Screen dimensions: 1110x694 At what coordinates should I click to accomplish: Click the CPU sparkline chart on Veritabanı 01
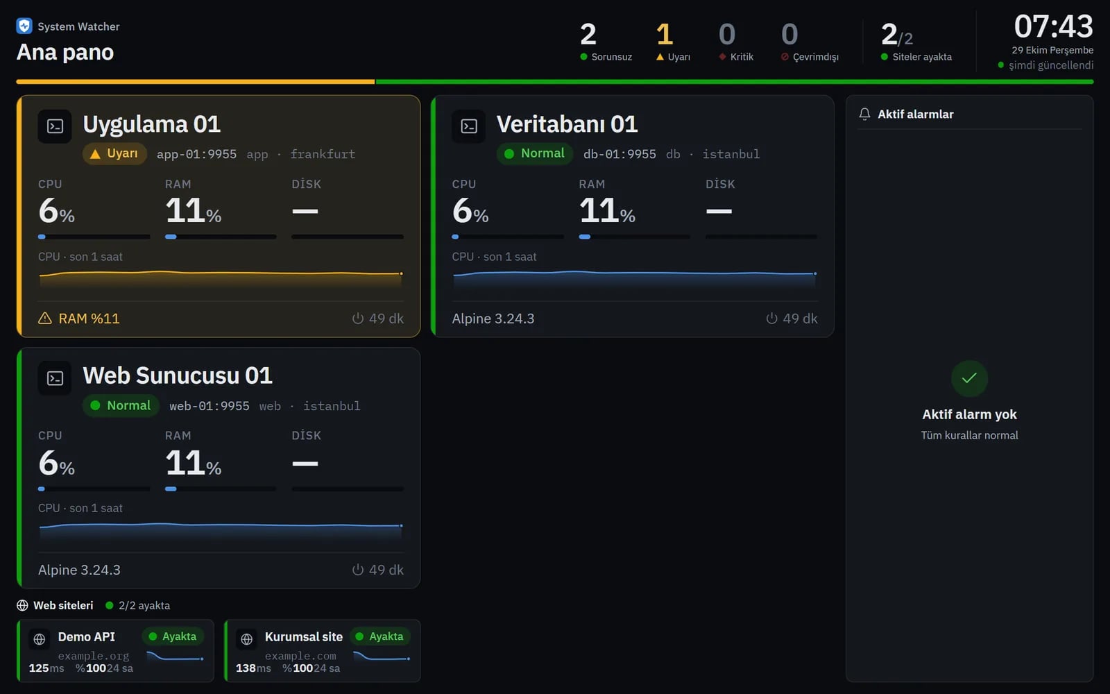pos(635,278)
